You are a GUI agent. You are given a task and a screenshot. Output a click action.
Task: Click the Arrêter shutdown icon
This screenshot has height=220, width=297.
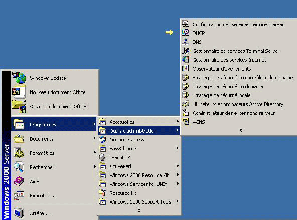[x=19, y=213]
